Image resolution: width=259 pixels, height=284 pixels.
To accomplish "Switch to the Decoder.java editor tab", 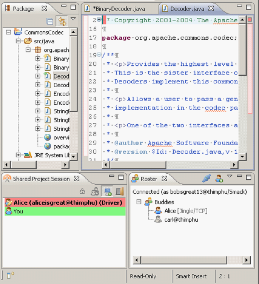I will point(187,9).
